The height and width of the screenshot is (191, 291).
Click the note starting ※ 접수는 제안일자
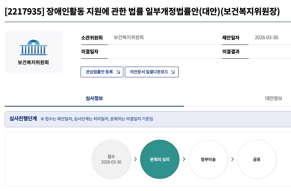[97, 119]
